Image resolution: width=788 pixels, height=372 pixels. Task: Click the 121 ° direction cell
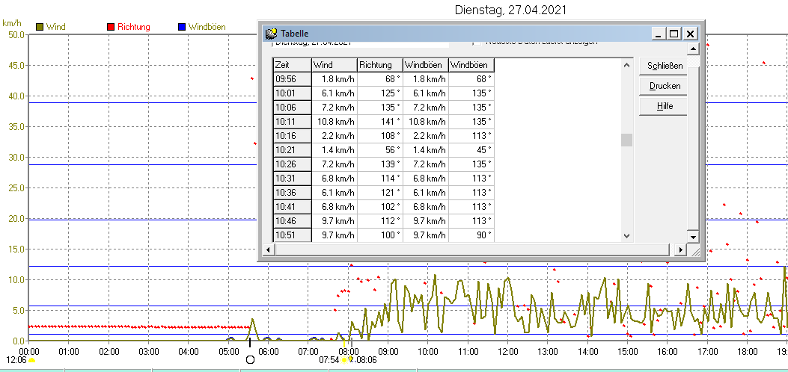(380, 193)
